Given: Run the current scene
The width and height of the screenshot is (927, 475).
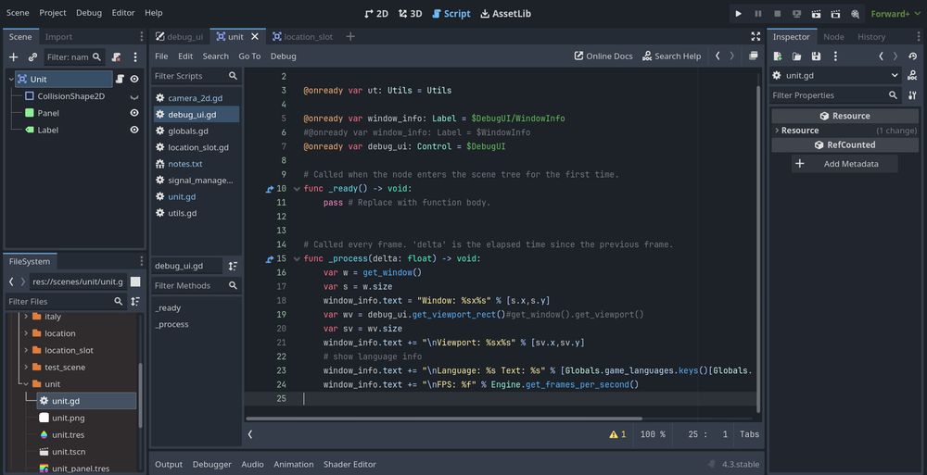Looking at the screenshot, I should click(x=816, y=14).
